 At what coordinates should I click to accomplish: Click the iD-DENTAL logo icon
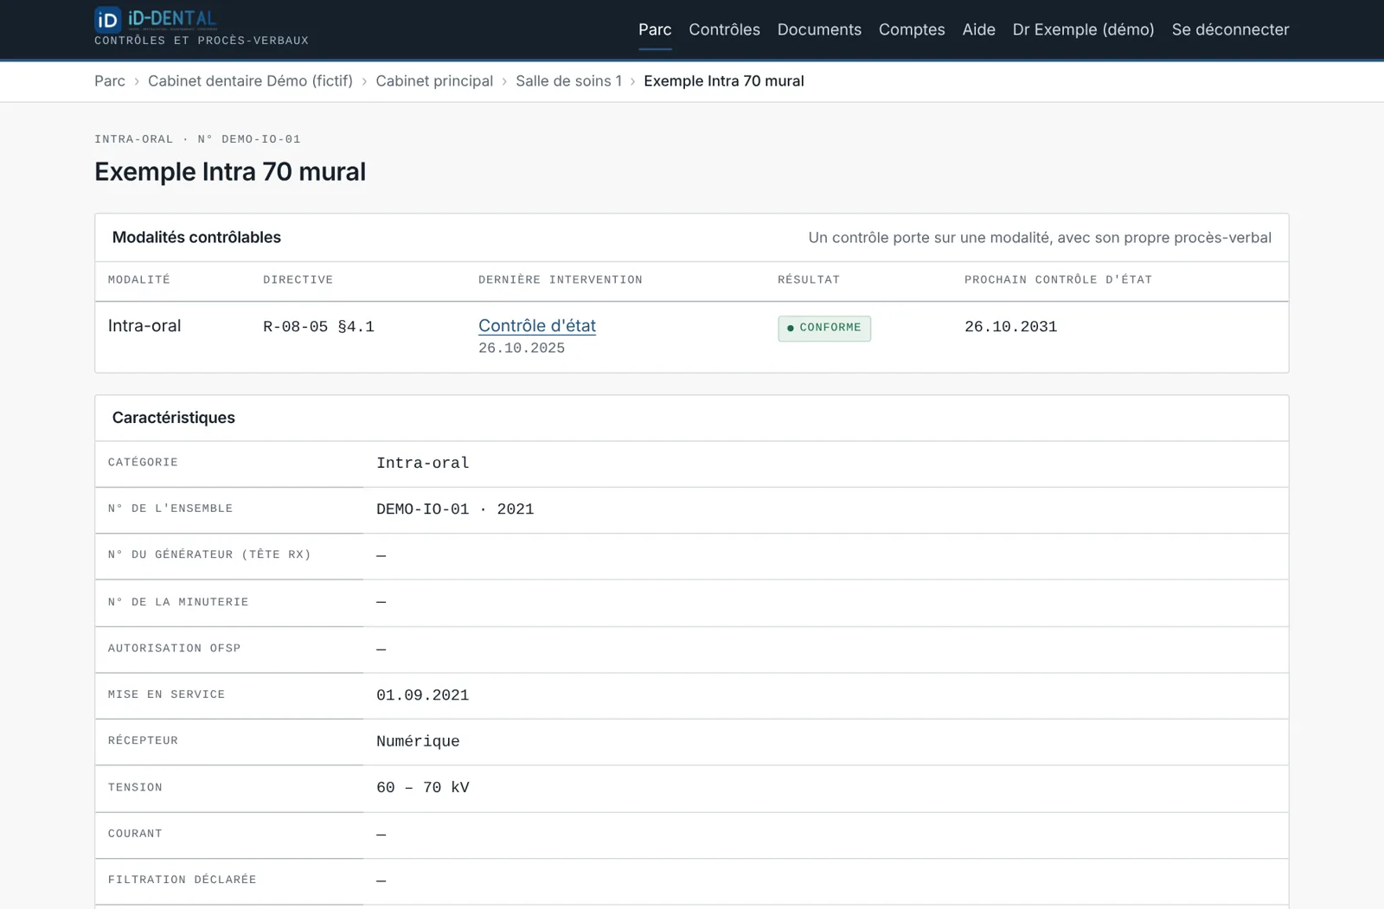click(107, 19)
